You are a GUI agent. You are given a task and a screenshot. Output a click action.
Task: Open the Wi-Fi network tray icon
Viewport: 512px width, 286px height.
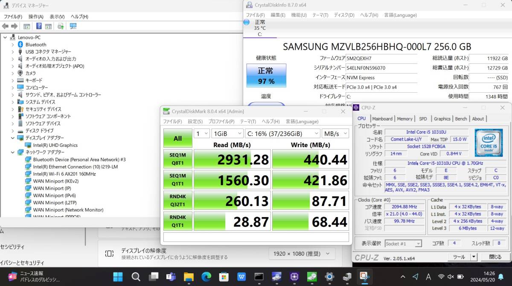[441, 277]
